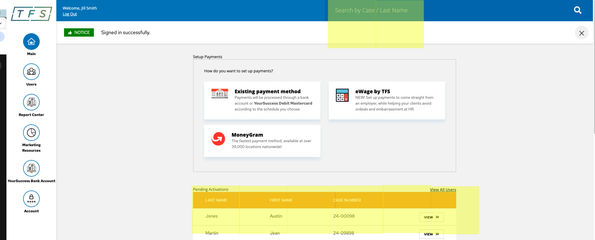
Task: Open the Users section icon
Action: [31, 72]
